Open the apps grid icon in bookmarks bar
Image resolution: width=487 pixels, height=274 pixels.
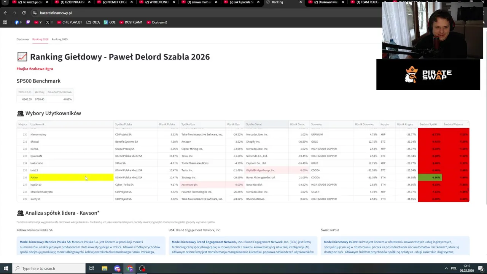point(5,22)
